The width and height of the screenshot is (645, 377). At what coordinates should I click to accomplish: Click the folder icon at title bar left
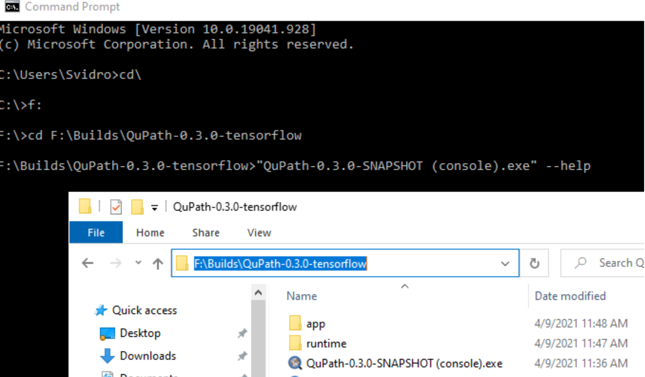[85, 206]
